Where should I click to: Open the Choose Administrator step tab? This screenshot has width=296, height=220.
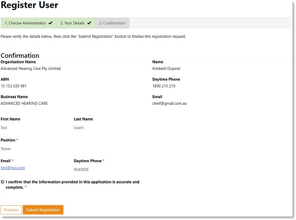tap(28, 23)
